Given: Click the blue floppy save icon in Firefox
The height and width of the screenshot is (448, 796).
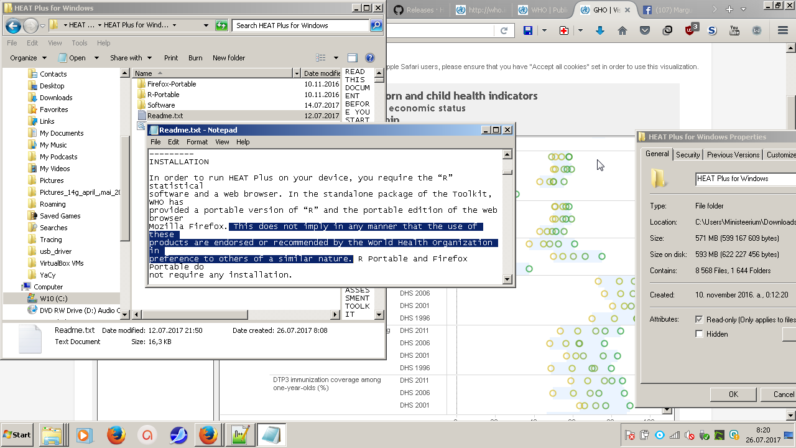Looking at the screenshot, I should click(528, 30).
